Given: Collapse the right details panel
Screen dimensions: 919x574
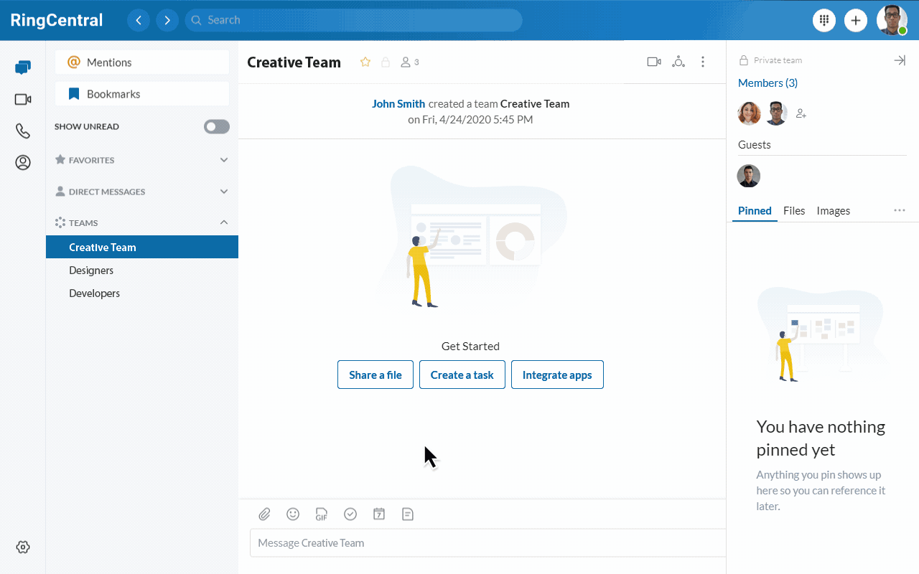Looking at the screenshot, I should 899,60.
